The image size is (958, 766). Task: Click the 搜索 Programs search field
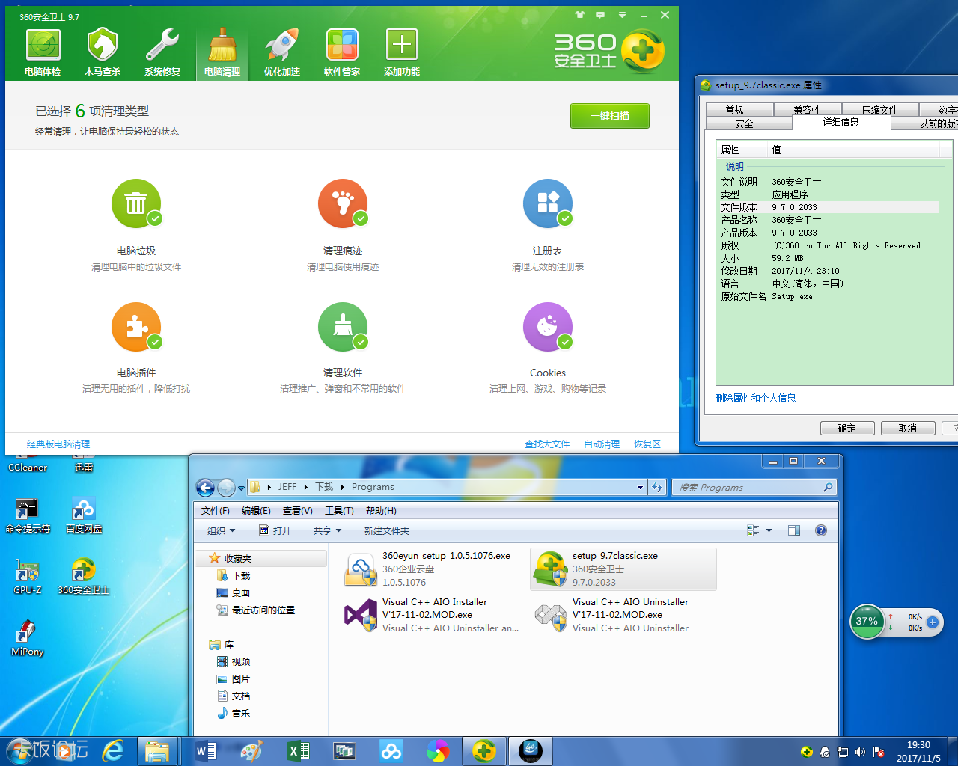[754, 487]
